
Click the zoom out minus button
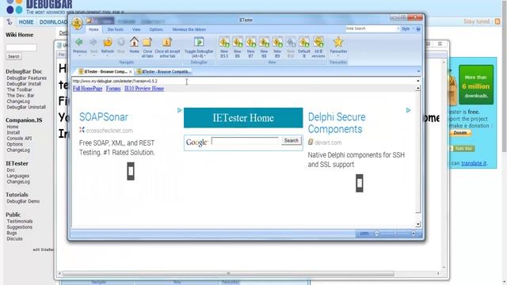pos(377,234)
